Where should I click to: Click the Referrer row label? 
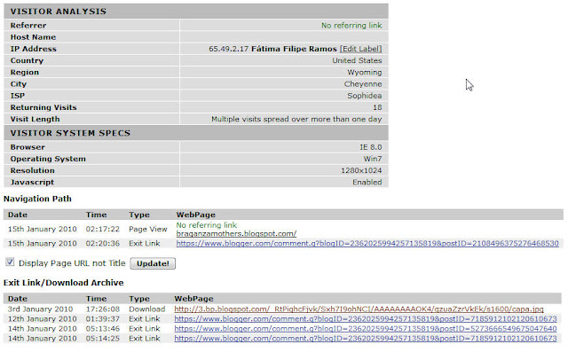pyautogui.click(x=28, y=26)
